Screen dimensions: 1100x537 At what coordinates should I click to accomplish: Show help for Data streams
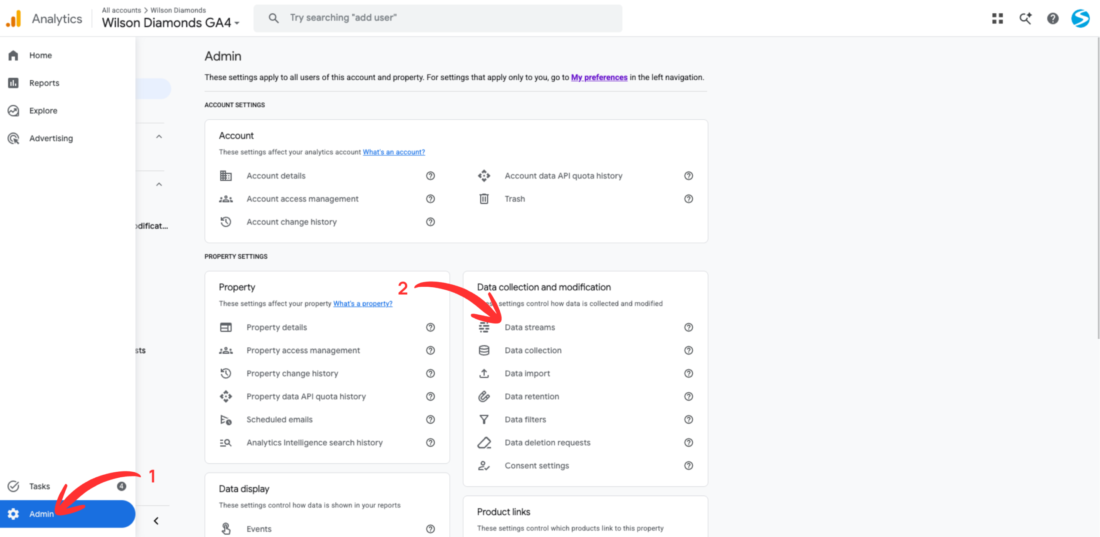tap(688, 328)
